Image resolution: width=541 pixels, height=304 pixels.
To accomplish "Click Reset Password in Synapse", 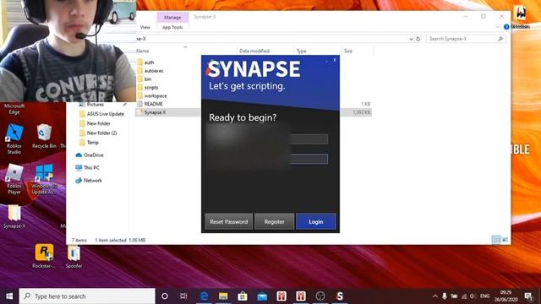I will [x=229, y=221].
